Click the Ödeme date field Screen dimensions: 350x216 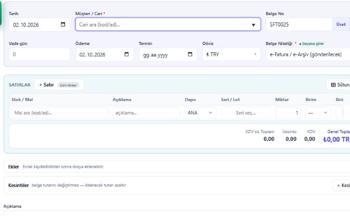pyautogui.click(x=105, y=54)
